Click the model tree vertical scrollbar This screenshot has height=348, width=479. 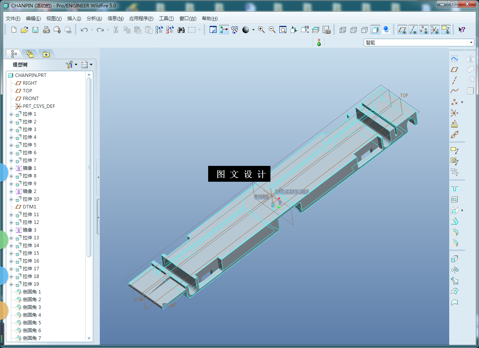pos(89,166)
